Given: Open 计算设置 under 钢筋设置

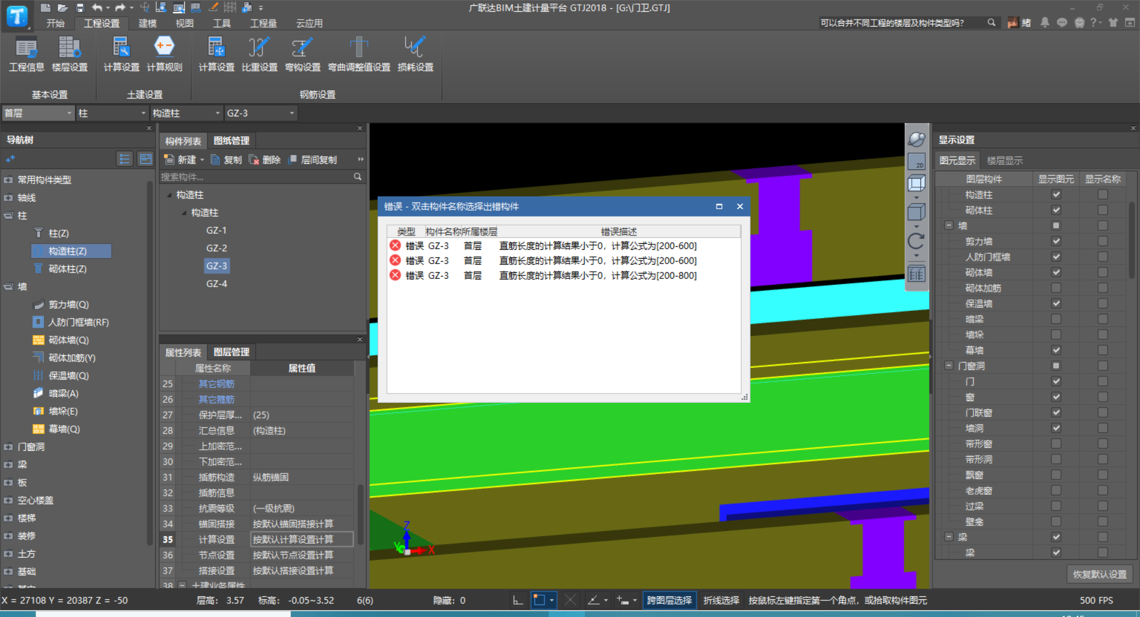Looking at the screenshot, I should [216, 54].
